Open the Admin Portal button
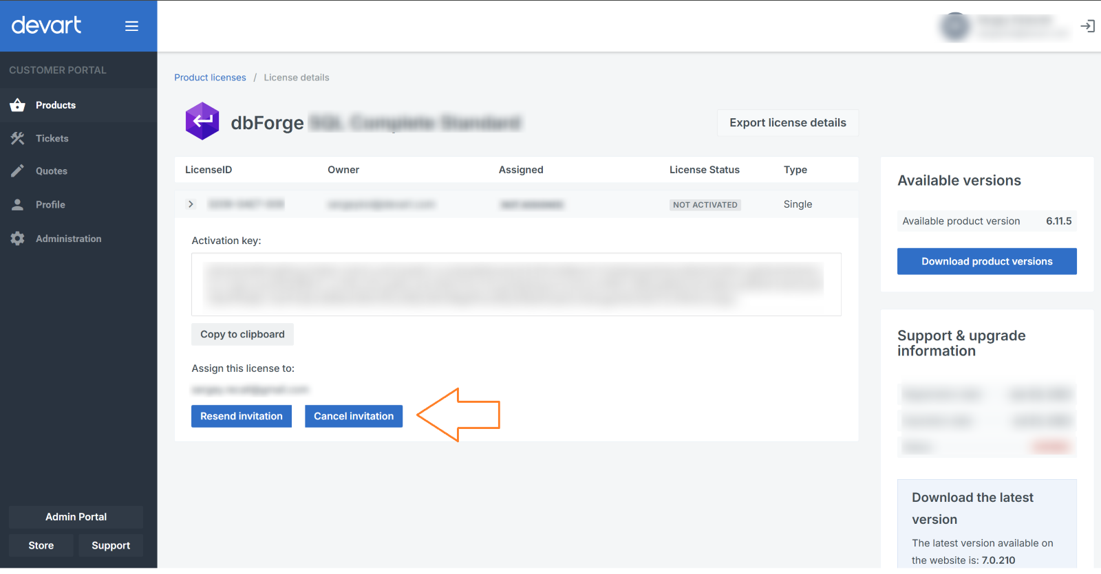 [x=76, y=517]
